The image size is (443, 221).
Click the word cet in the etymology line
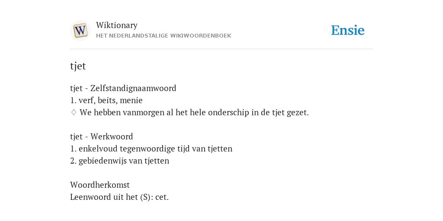coord(162,197)
